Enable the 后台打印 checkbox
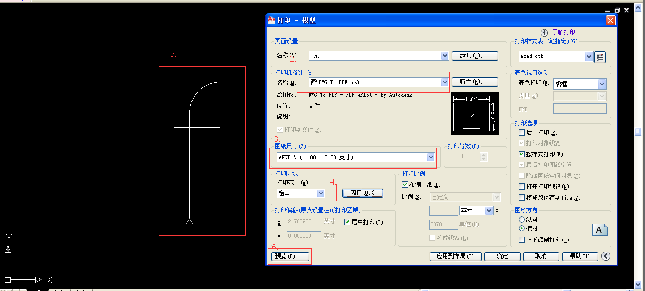The height and width of the screenshot is (291, 645). 522,133
